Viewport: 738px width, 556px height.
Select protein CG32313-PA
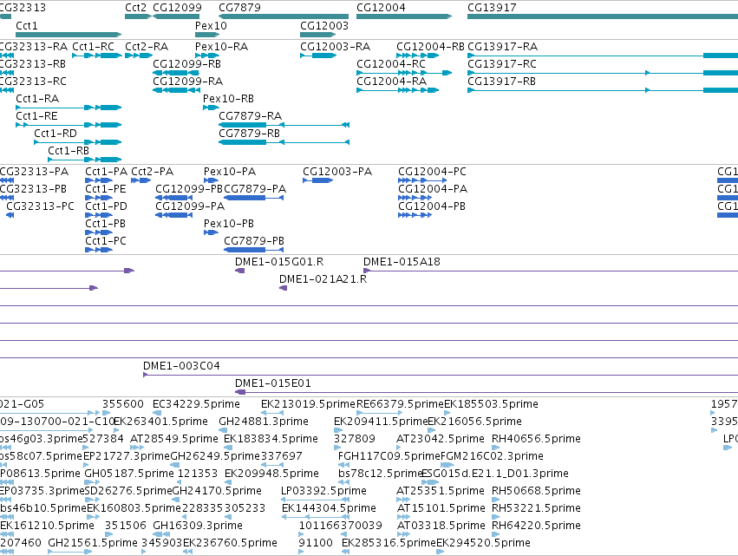click(x=7, y=180)
